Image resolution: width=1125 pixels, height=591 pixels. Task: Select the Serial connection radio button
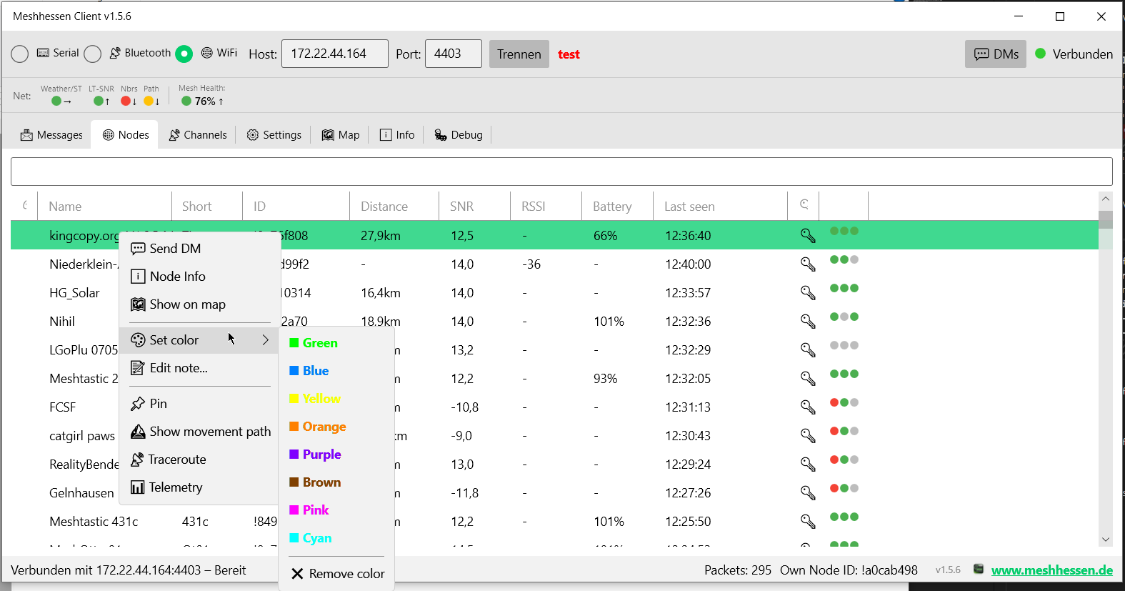20,54
